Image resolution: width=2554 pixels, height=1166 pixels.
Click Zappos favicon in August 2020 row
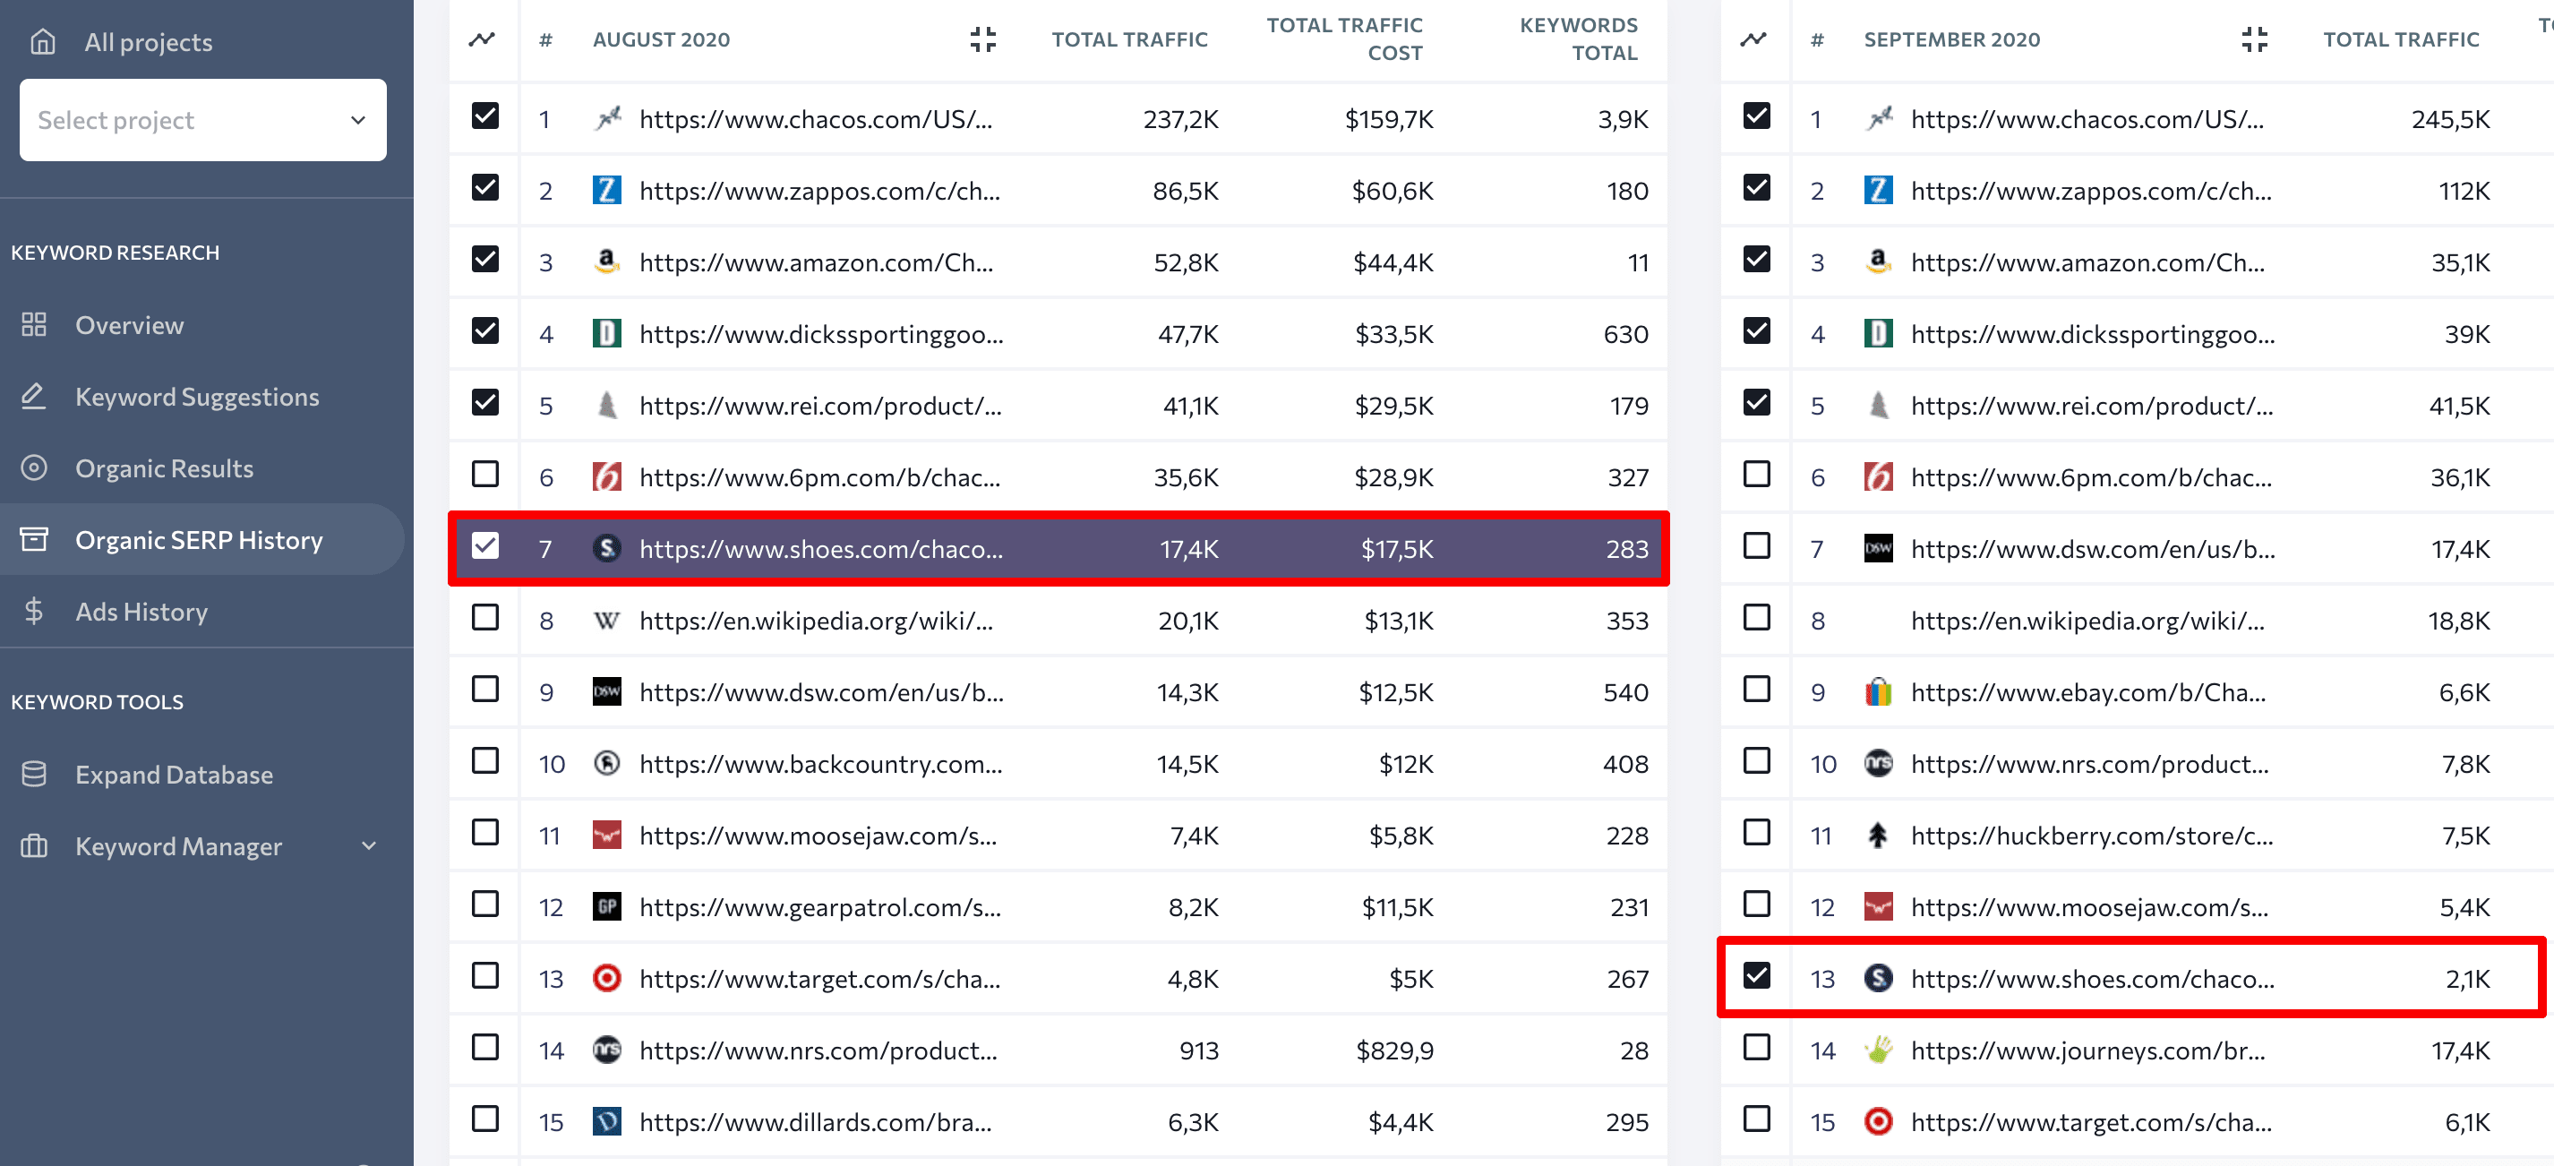(607, 189)
